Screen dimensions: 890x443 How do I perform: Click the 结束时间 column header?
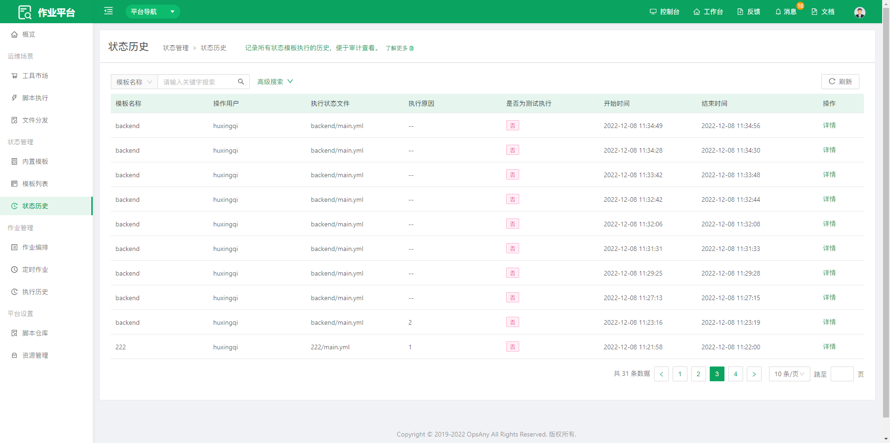714,103
